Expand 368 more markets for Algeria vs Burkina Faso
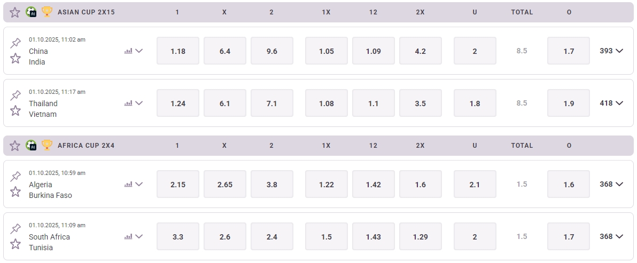 click(611, 185)
